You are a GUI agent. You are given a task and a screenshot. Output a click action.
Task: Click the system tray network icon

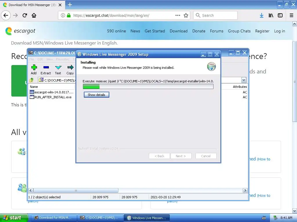[x=275, y=218]
